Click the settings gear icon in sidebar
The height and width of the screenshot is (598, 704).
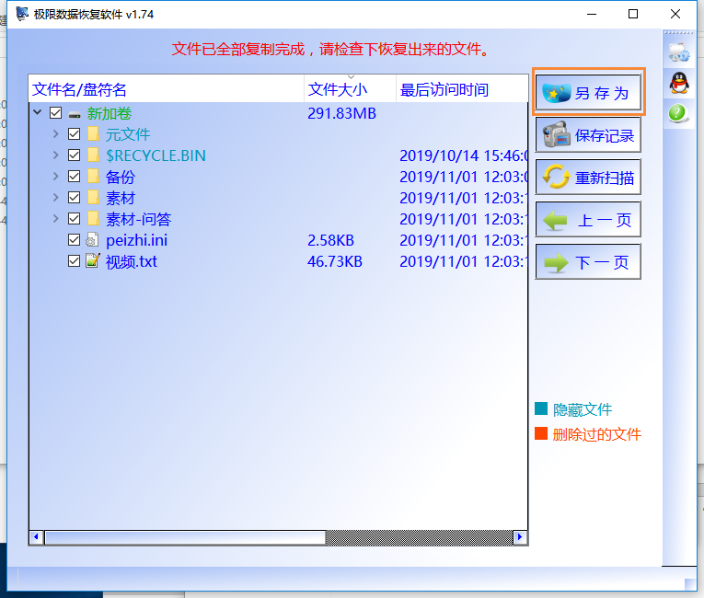point(678,52)
